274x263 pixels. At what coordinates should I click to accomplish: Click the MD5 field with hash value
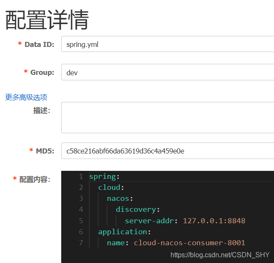(168, 151)
